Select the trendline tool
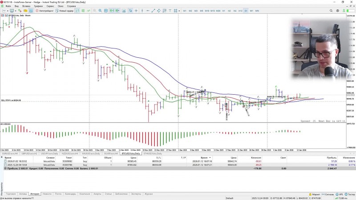 pyautogui.click(x=153, y=11)
